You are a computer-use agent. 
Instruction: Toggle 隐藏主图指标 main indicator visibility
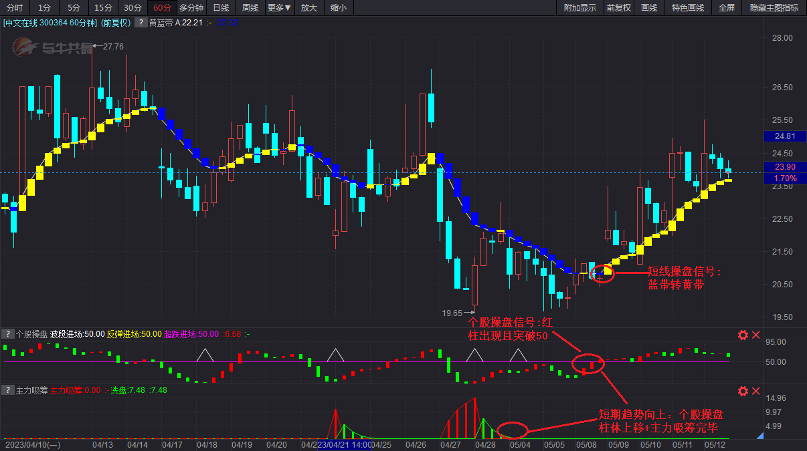point(774,8)
